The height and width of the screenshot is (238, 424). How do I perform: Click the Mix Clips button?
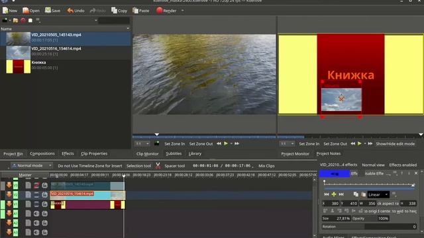266,166
